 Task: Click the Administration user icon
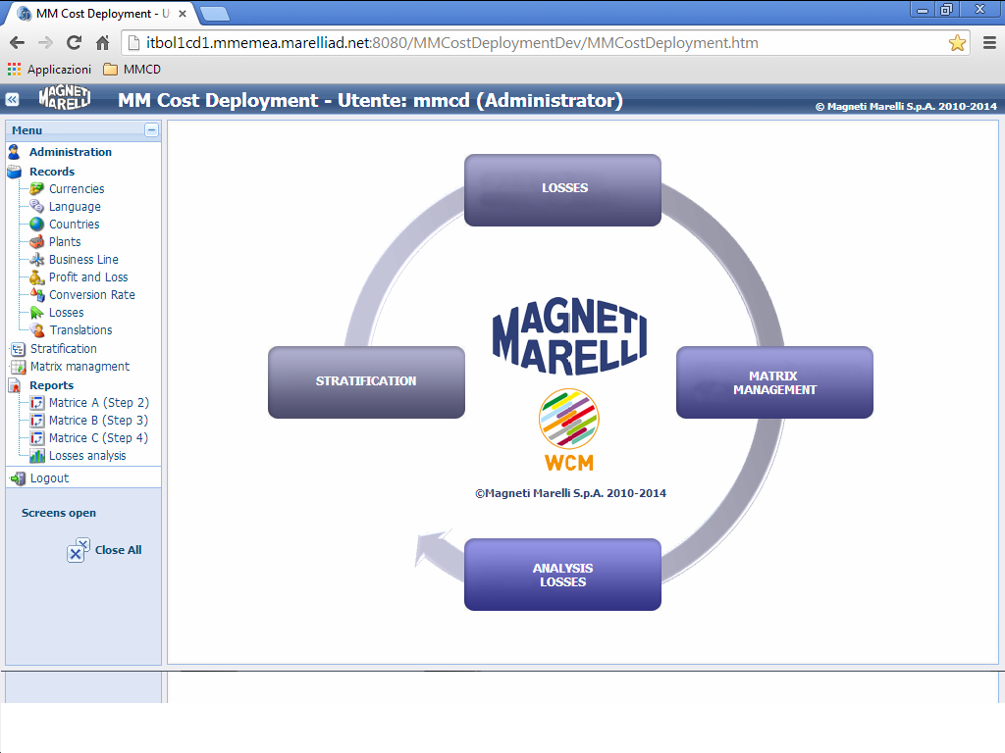[14, 152]
